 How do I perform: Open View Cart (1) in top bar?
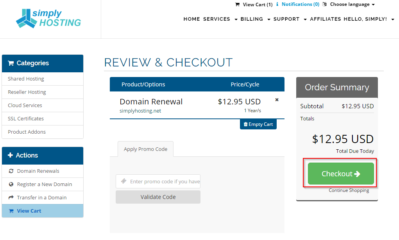pos(258,5)
